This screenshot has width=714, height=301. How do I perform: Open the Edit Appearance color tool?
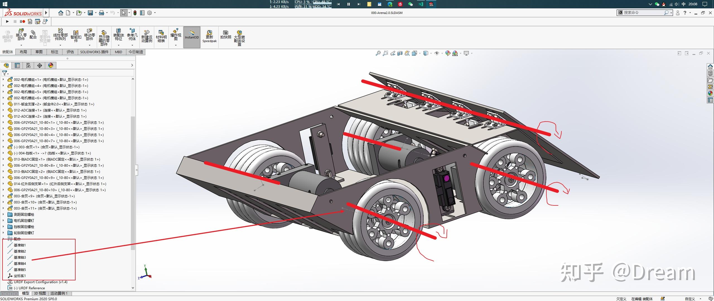click(x=448, y=53)
